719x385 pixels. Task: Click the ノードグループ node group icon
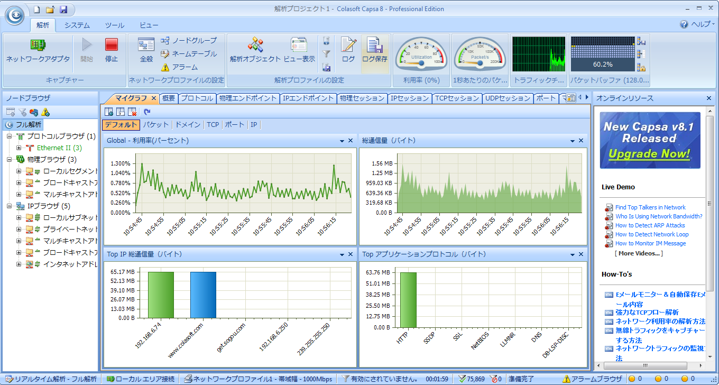165,41
